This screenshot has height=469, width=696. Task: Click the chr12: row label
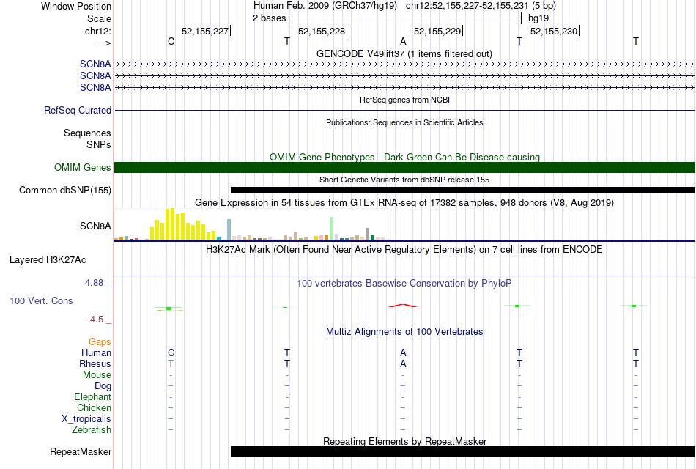[x=97, y=31]
